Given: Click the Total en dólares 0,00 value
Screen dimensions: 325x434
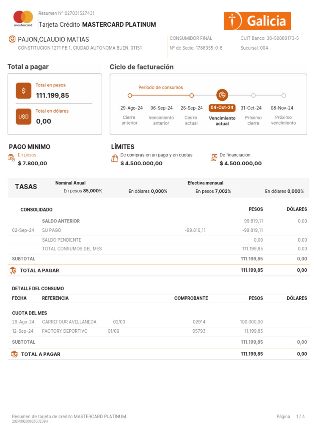Looking at the screenshot, I should tap(44, 121).
